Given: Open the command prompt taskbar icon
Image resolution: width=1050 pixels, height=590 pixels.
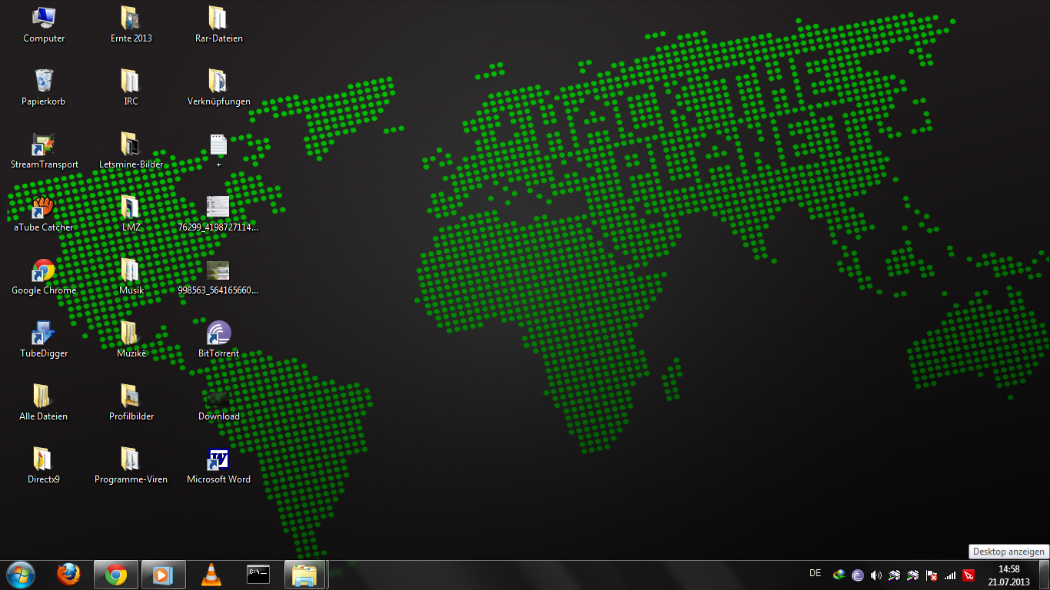Looking at the screenshot, I should click(x=258, y=574).
